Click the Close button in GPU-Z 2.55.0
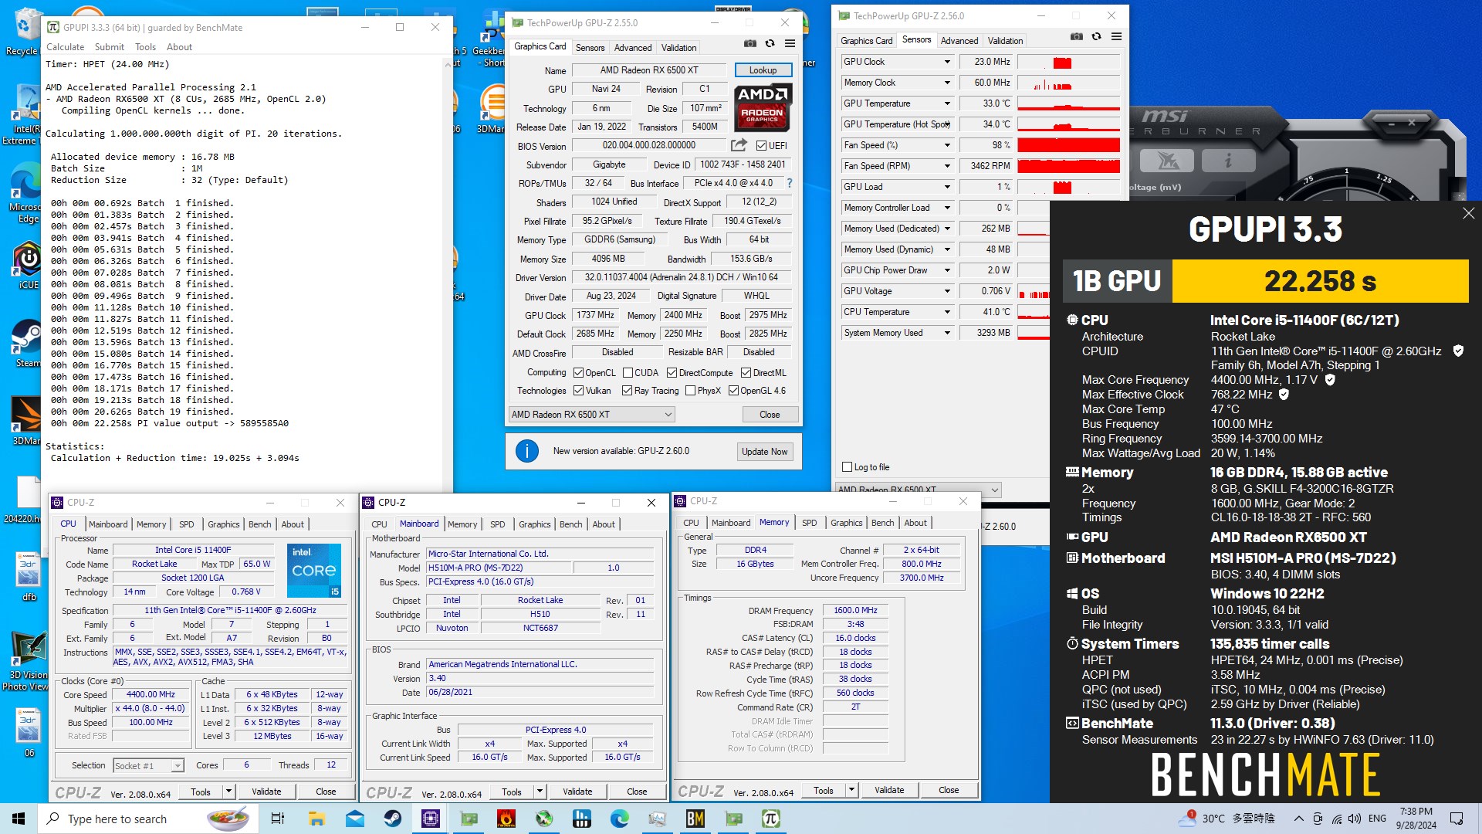The image size is (1482, 834). 770,415
